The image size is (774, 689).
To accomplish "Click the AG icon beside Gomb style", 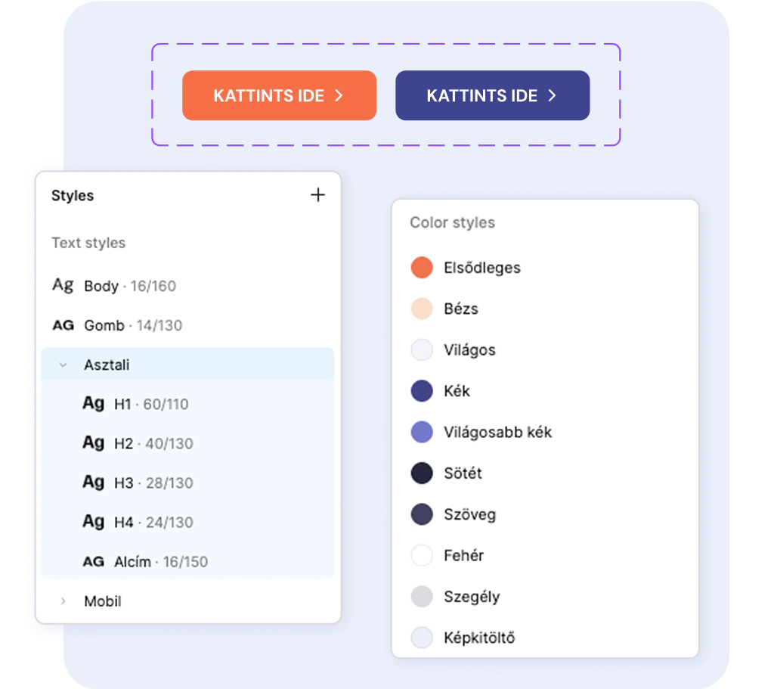I will pyautogui.click(x=63, y=325).
